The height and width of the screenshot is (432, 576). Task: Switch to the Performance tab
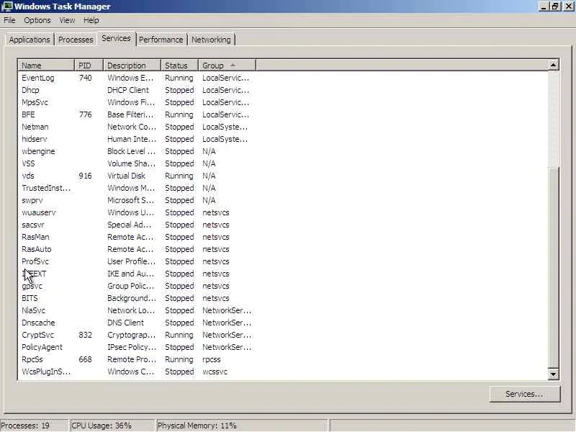[x=161, y=40]
